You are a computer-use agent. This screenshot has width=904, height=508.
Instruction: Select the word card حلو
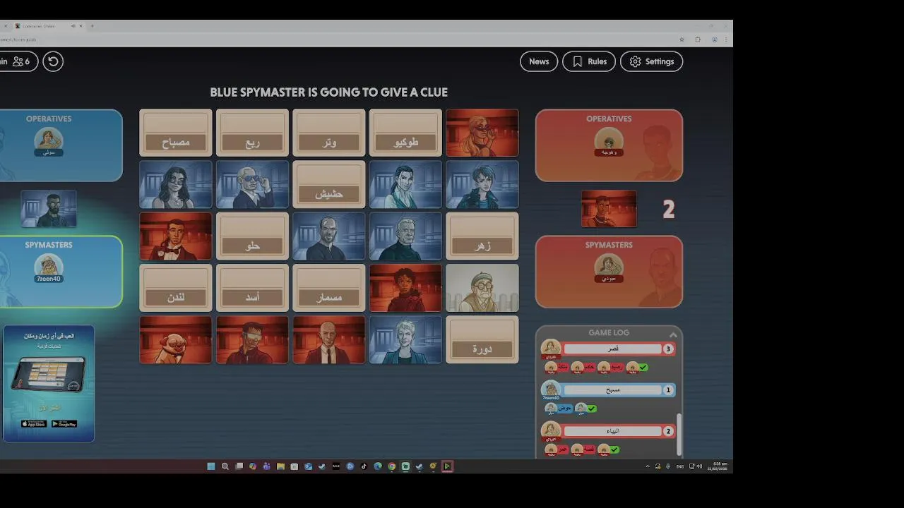252,236
